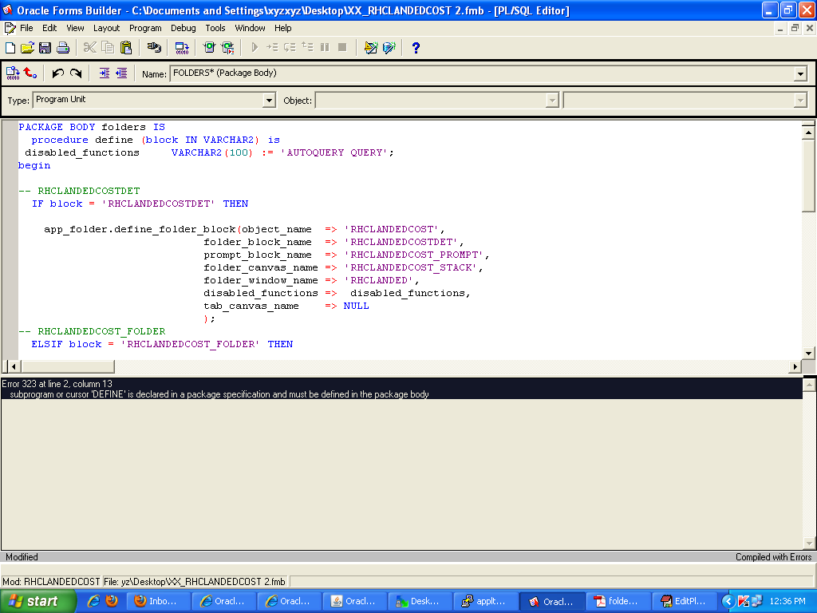Viewport: 817px width, 613px height.
Task: Launch Firefox from quick launch
Action: click(x=112, y=602)
